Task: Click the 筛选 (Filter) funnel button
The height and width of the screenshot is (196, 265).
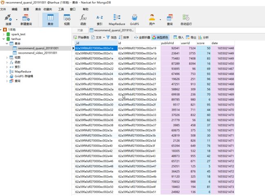Action: [x=111, y=37]
